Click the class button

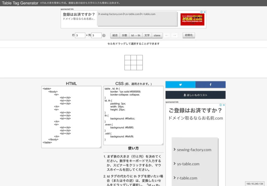[157, 35]
